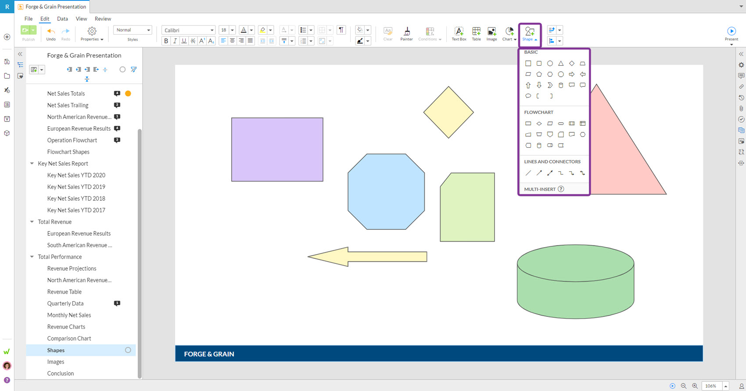746x391 pixels.
Task: Collapse the Total Performance section
Action: [x=32, y=257]
